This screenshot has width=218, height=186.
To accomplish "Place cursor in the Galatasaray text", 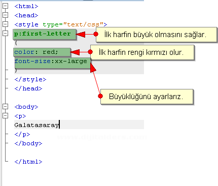I will [x=37, y=125].
